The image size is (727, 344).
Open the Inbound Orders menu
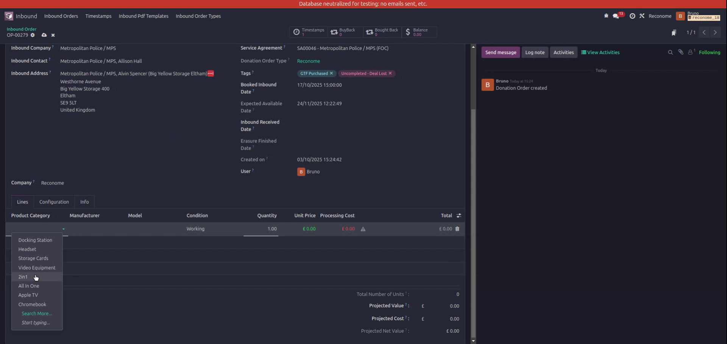tap(61, 16)
